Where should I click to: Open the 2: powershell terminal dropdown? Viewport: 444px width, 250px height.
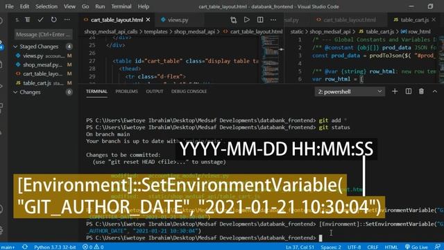tap(350, 92)
